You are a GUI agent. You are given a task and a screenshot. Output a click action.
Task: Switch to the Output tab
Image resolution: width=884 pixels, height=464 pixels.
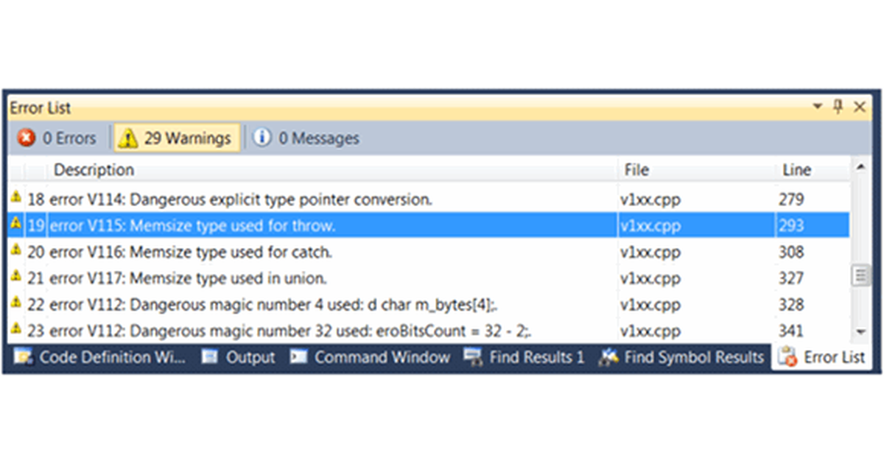coord(238,357)
